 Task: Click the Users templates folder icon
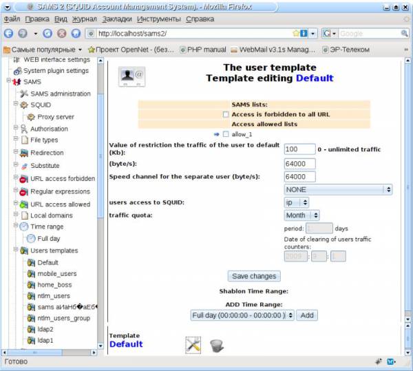[24, 251]
